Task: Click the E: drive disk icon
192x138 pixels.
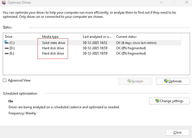Action: (x=7, y=53)
